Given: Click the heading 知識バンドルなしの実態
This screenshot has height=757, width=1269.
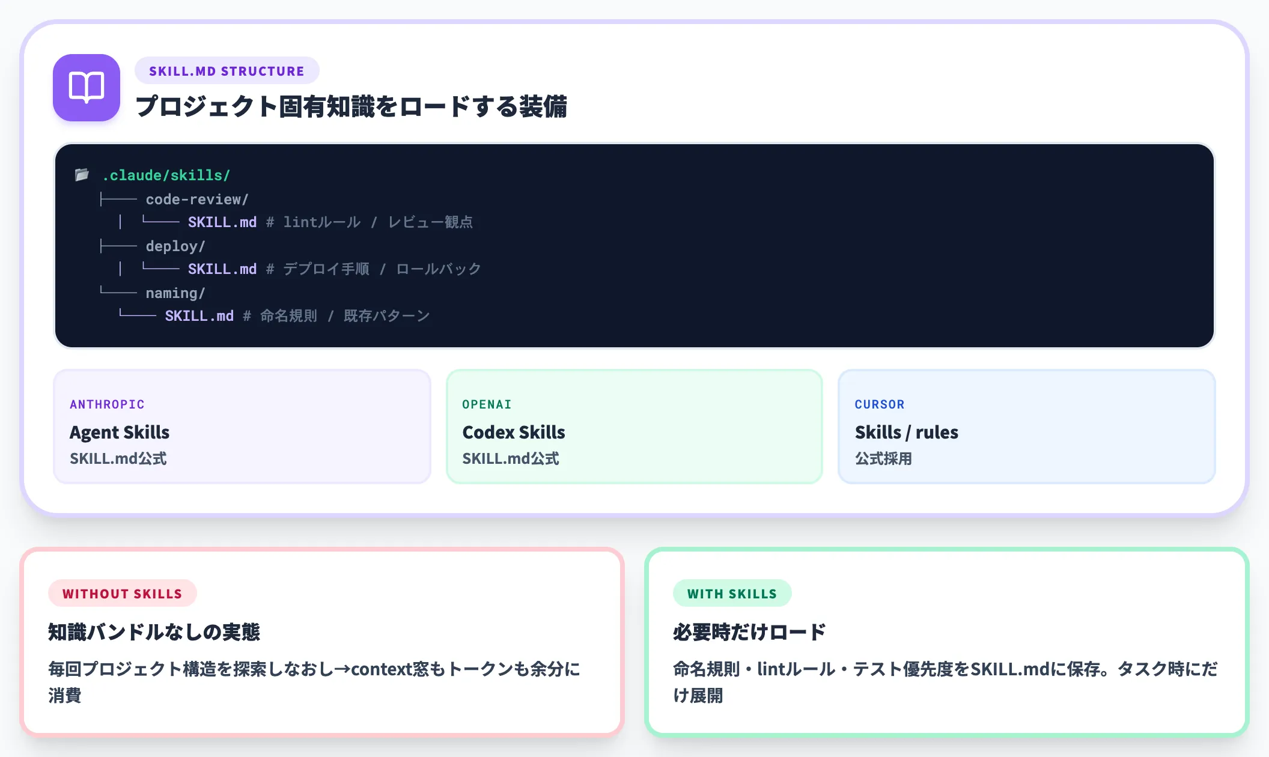Looking at the screenshot, I should [154, 632].
